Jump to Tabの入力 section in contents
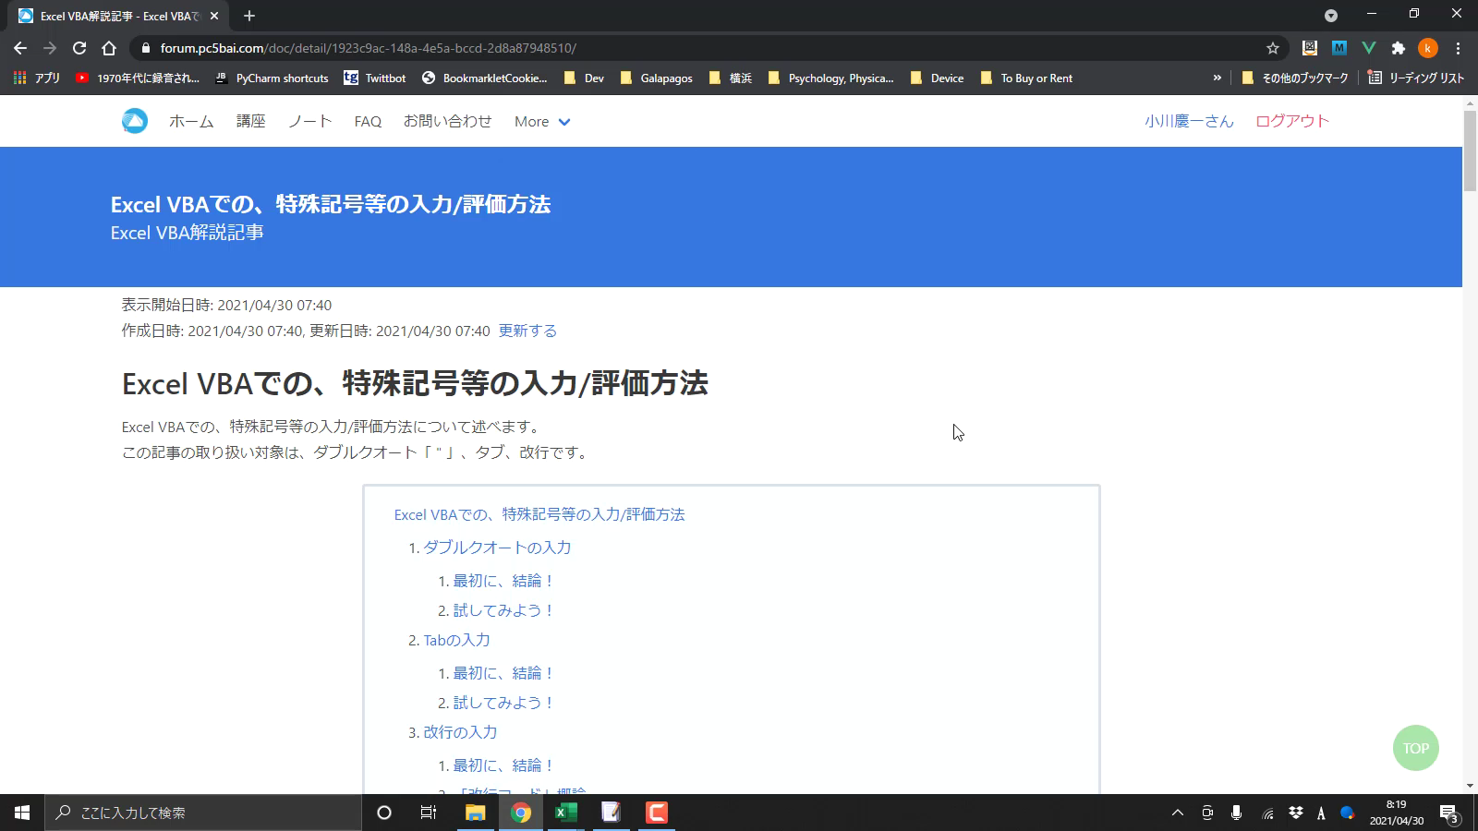 pyautogui.click(x=456, y=640)
